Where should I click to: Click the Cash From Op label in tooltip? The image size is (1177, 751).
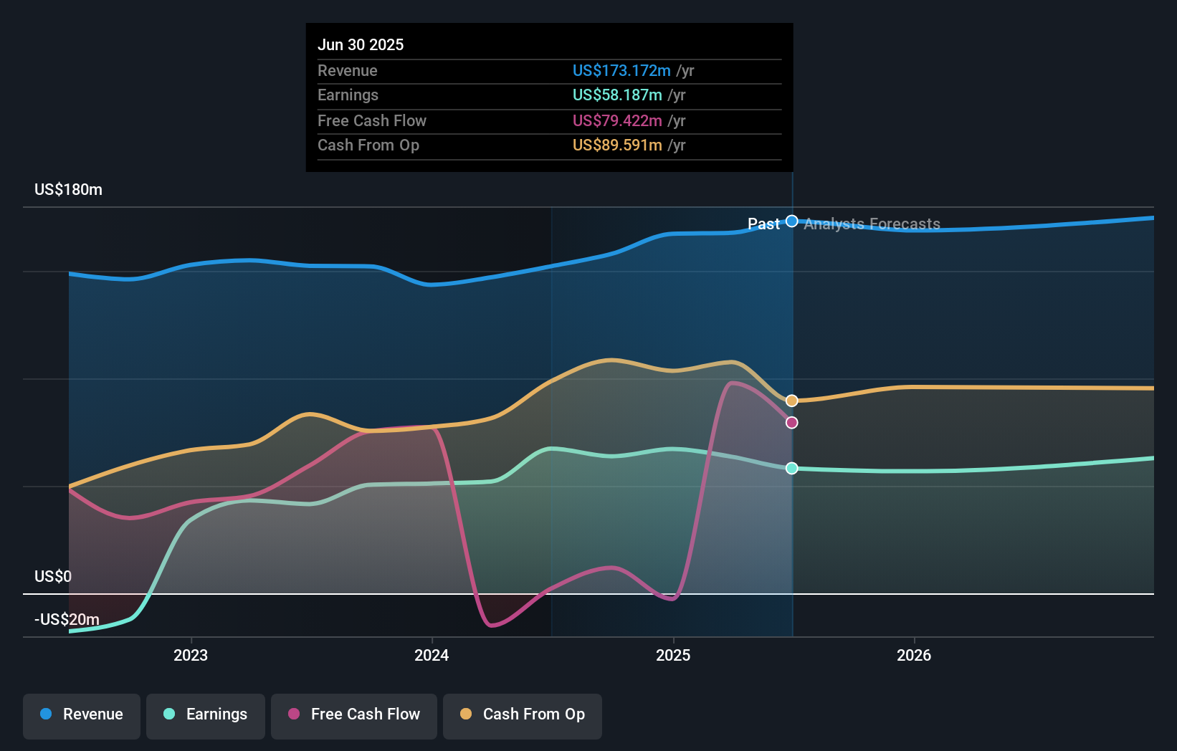point(368,145)
